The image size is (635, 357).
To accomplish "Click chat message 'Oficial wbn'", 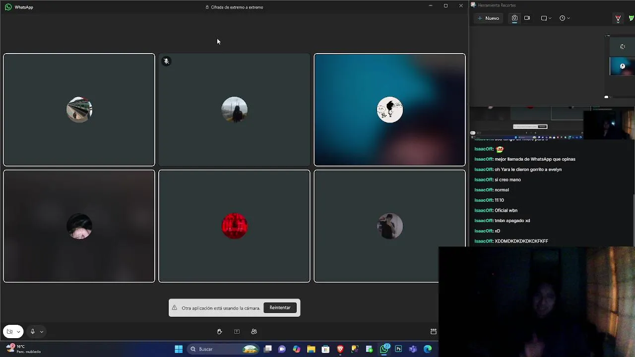I will click(x=506, y=210).
